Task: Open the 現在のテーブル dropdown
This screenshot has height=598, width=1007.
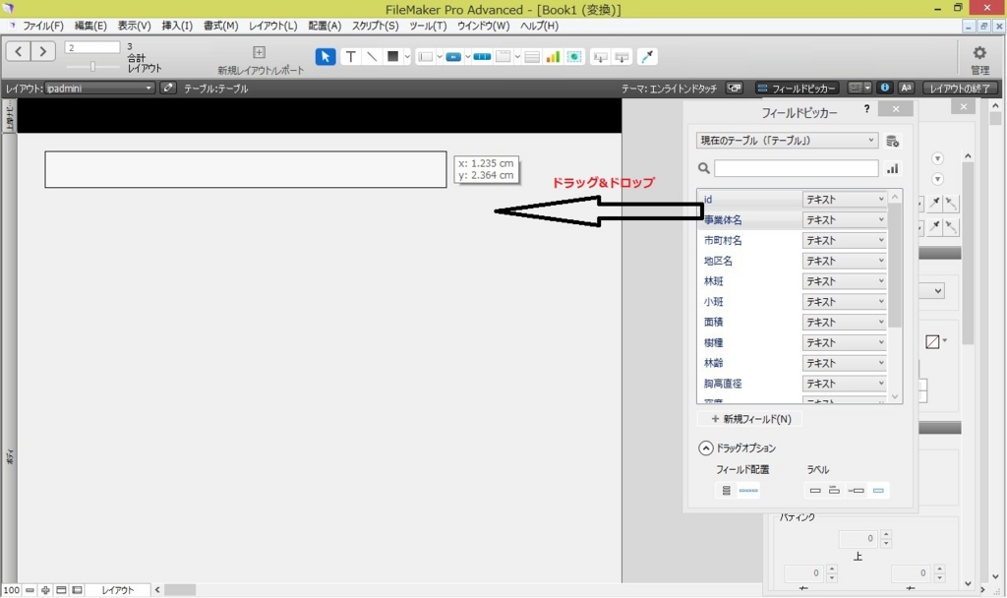Action: coord(787,140)
